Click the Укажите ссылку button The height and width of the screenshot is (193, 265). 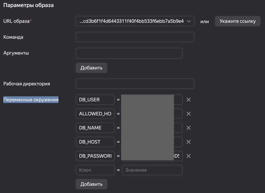[237, 21]
